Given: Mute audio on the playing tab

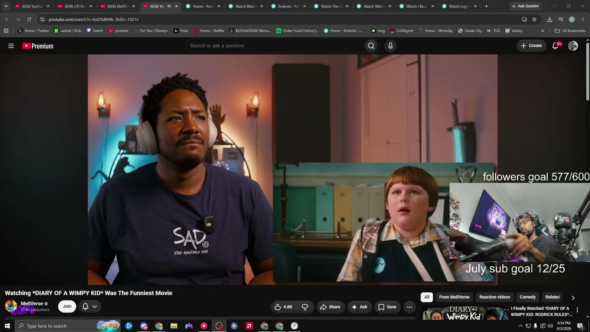Looking at the screenshot, I should 169,6.
